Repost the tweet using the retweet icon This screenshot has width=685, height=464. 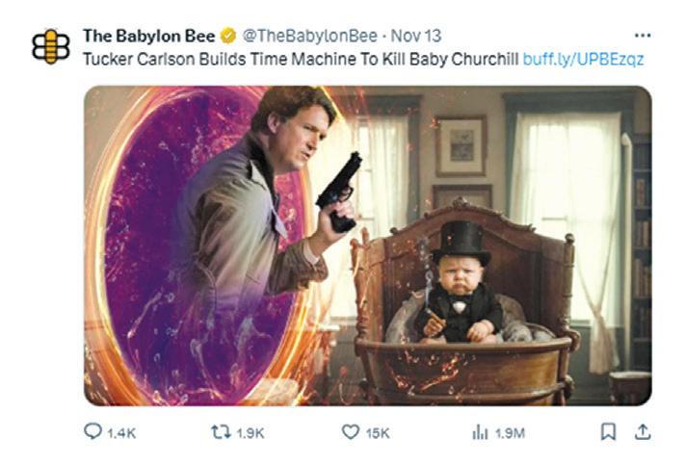tap(219, 432)
